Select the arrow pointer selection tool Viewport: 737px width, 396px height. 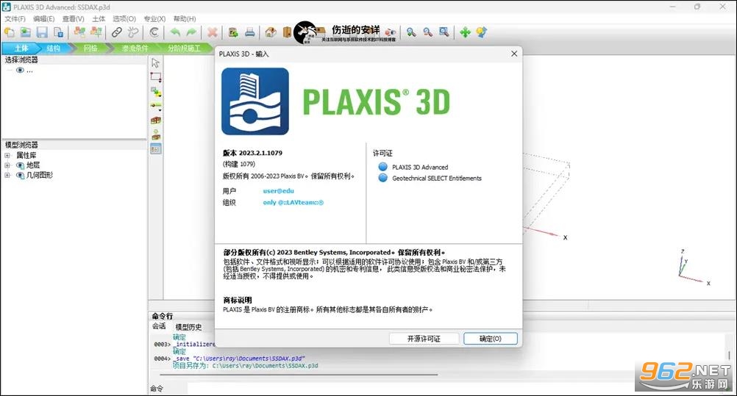[x=156, y=63]
